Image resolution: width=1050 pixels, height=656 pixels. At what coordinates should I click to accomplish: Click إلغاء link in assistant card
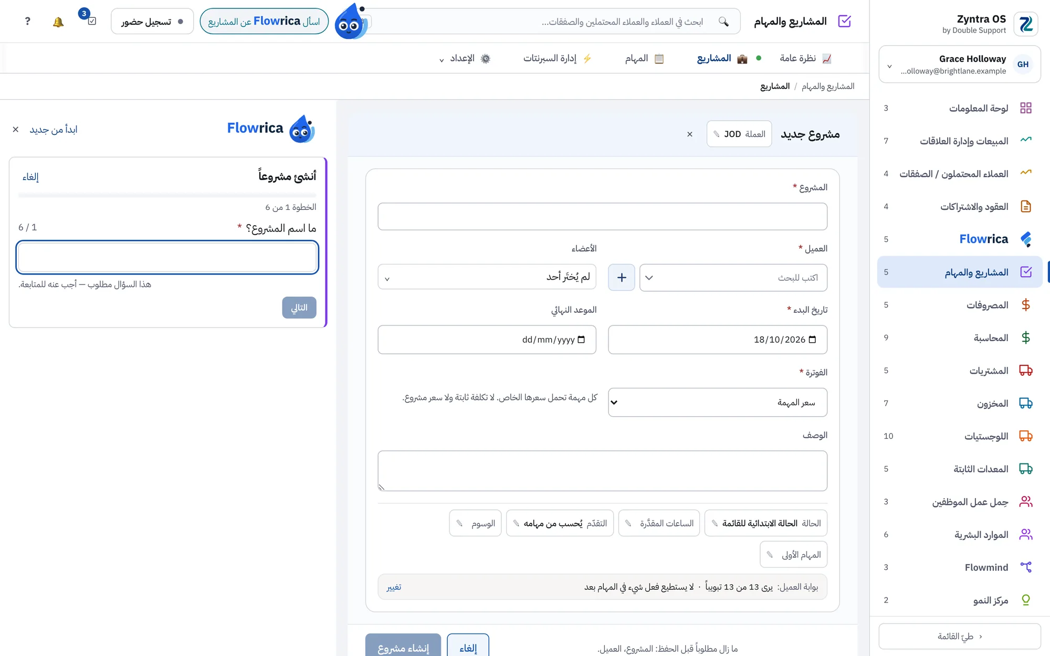coord(30,177)
